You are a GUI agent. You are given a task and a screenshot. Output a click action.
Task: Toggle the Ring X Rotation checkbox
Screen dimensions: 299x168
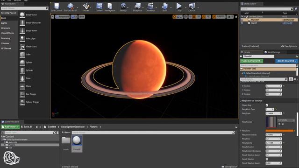(267, 159)
